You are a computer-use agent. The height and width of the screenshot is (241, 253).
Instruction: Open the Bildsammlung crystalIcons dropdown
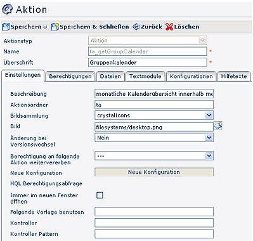point(154,115)
